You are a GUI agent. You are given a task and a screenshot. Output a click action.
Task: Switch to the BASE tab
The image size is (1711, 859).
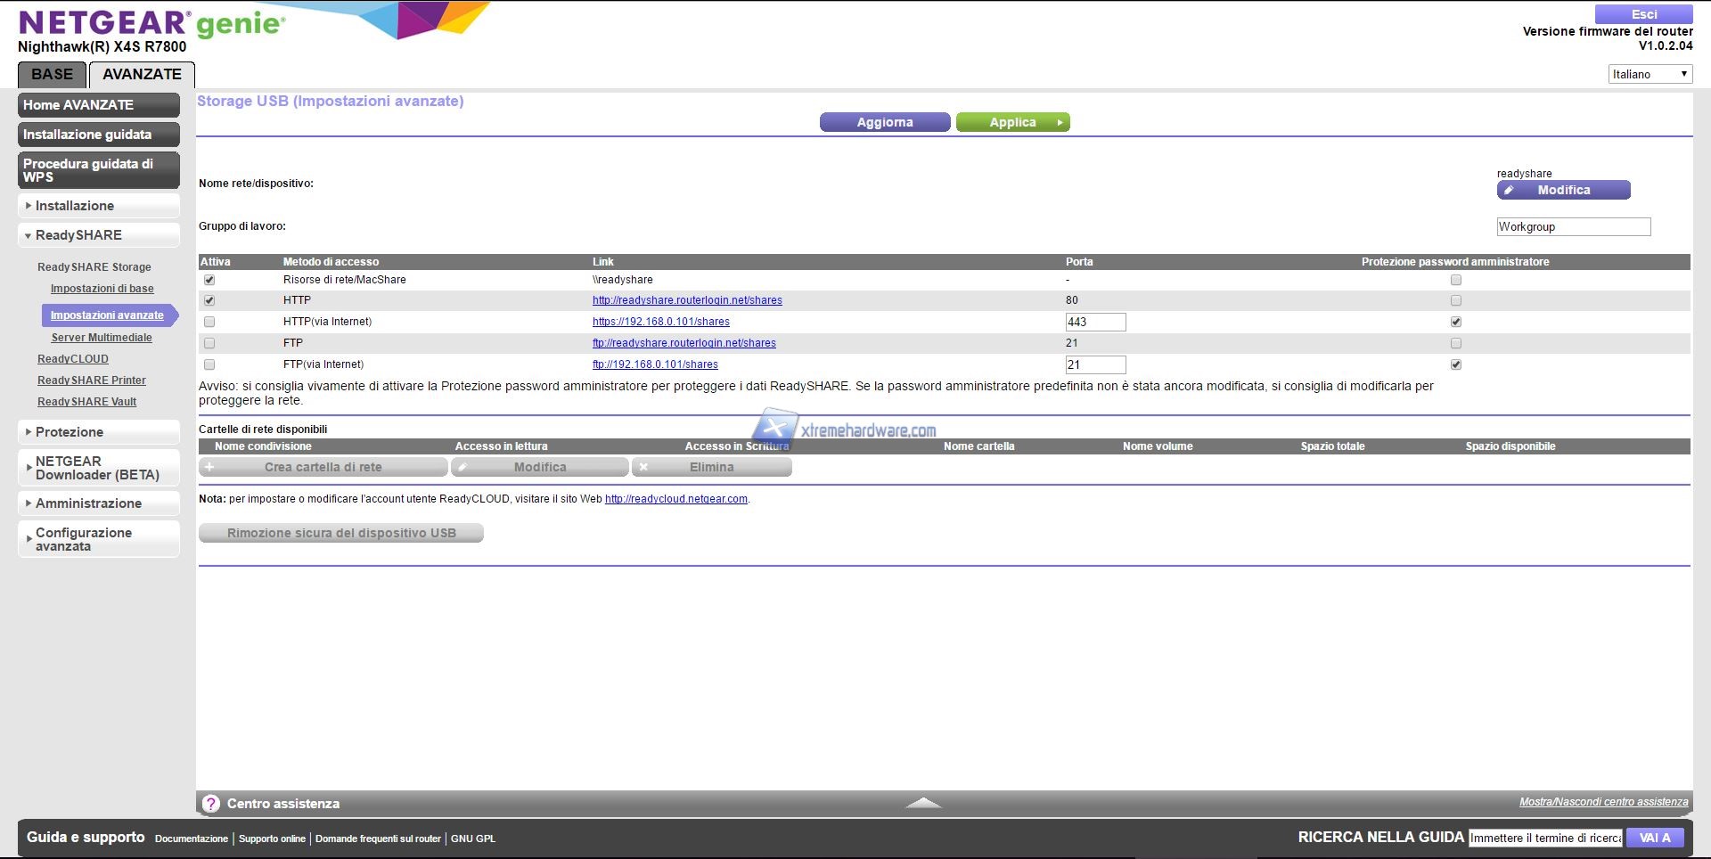(x=52, y=75)
